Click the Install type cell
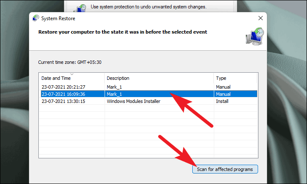This screenshot has height=184, width=307. (222, 101)
